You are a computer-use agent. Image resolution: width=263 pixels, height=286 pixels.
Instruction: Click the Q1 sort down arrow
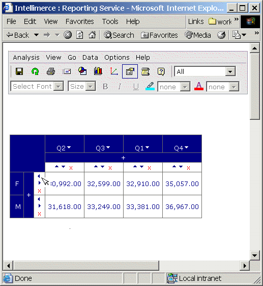point(141,167)
